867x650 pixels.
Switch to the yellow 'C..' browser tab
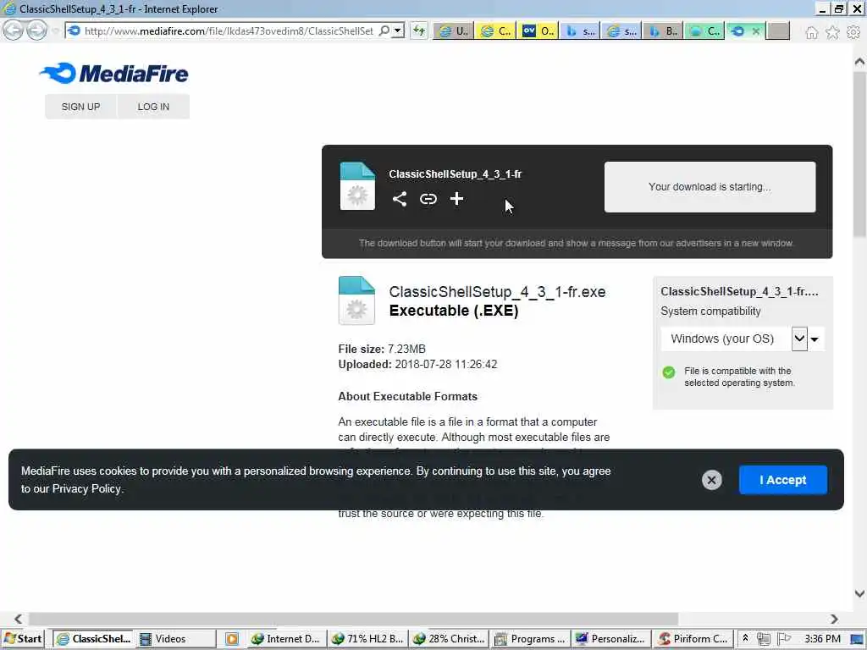(495, 31)
